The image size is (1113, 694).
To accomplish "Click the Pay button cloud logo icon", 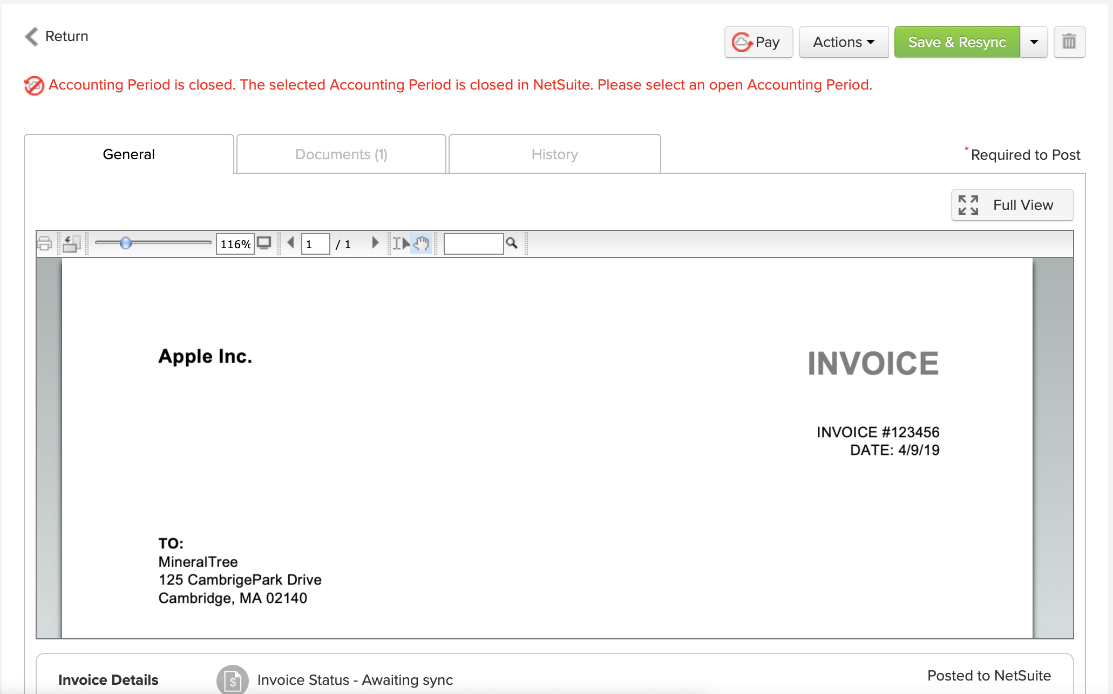I will (x=742, y=42).
